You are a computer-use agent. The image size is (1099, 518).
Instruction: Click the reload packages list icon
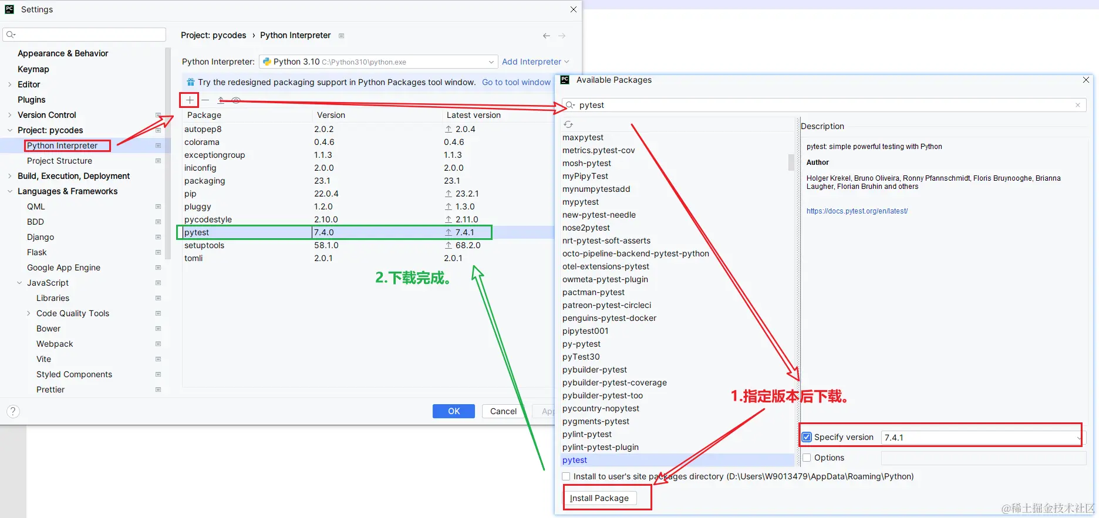568,124
